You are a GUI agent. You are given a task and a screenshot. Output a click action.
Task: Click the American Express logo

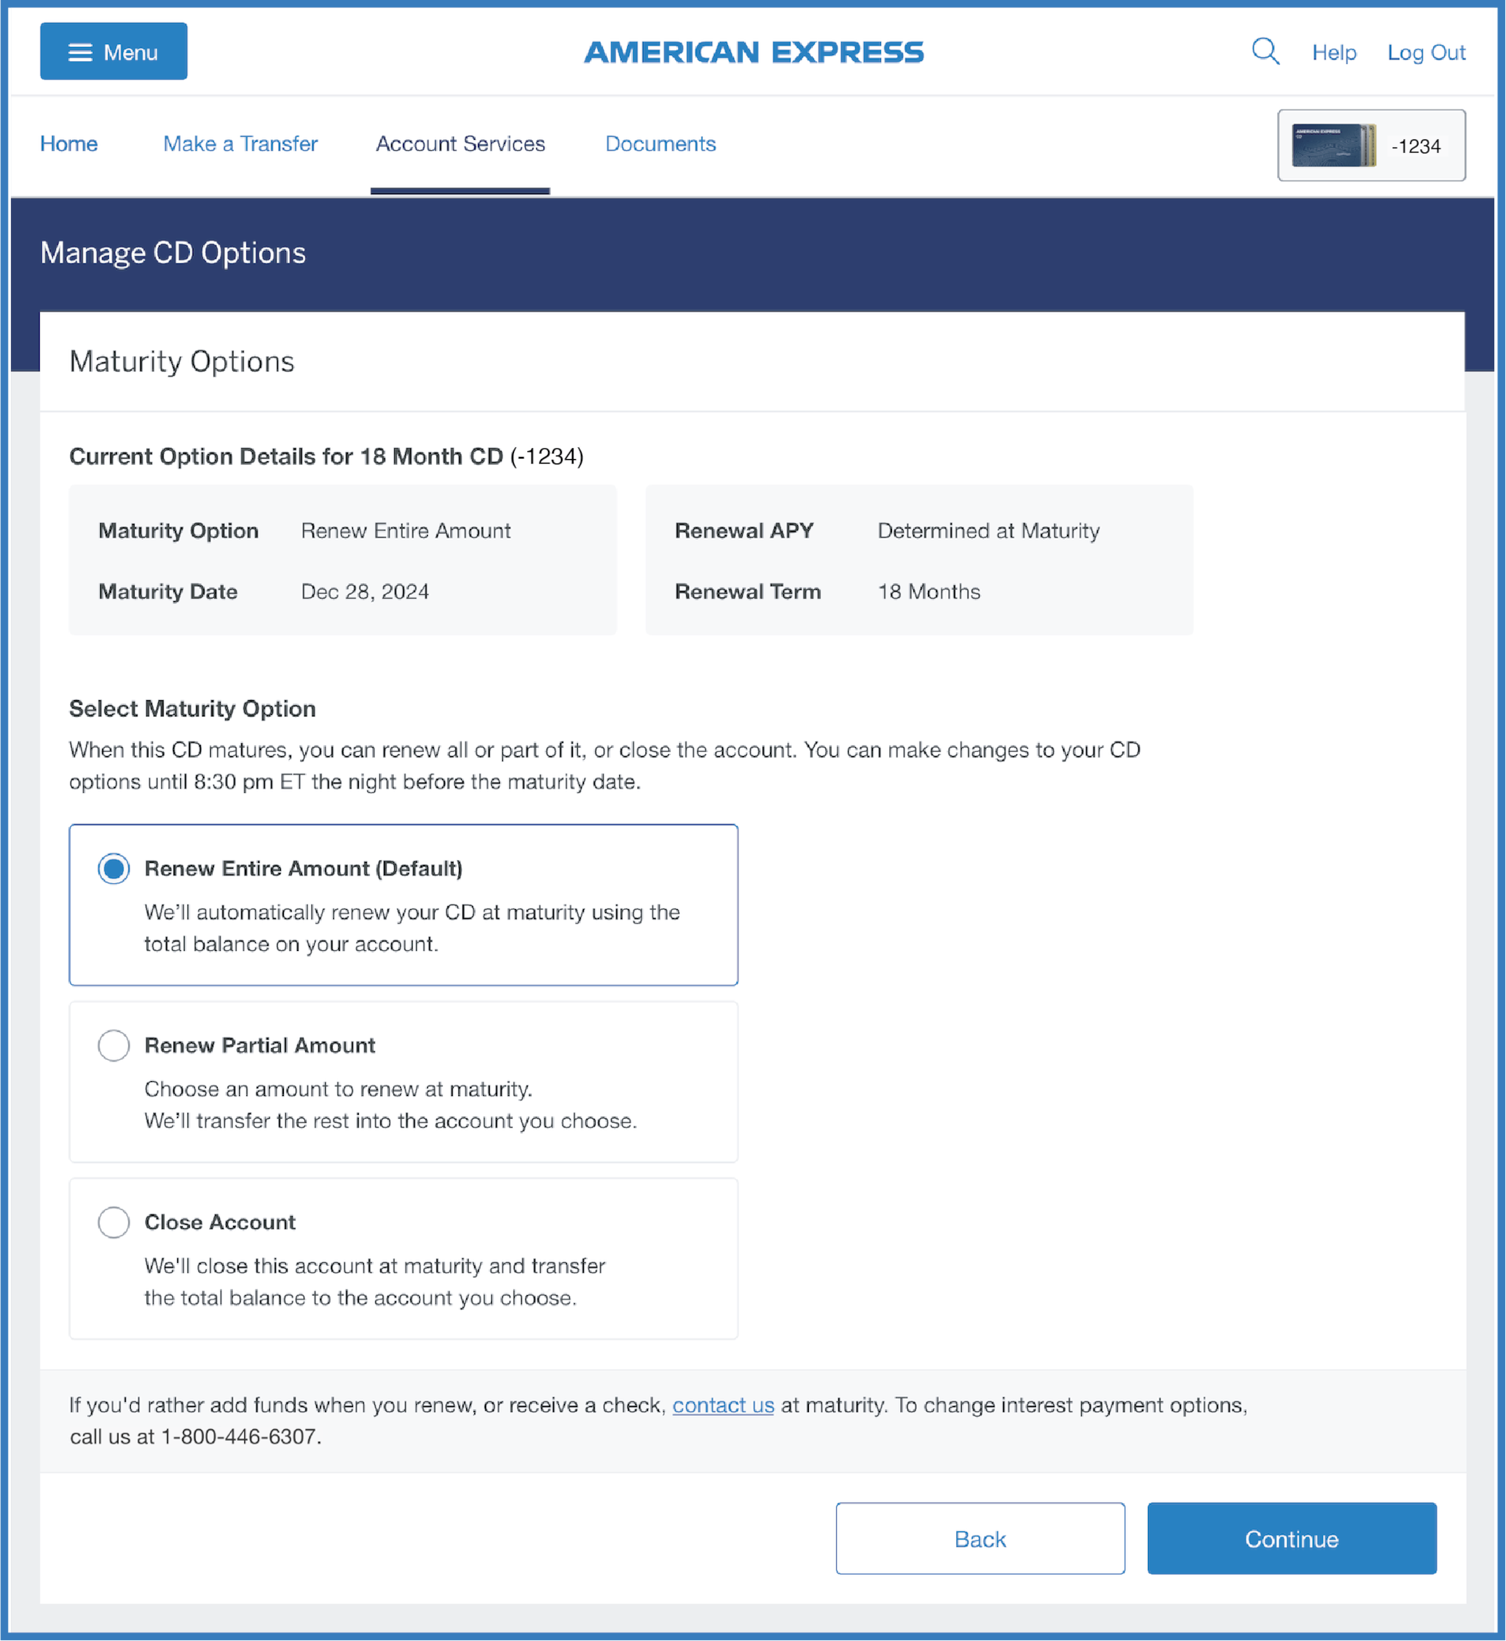(x=753, y=52)
